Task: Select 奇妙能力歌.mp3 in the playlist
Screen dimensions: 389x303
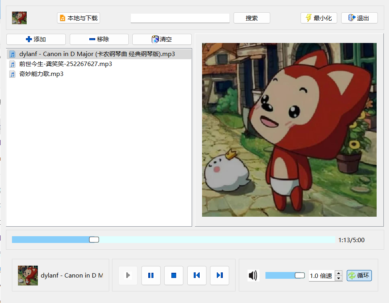Action: tap(99, 74)
